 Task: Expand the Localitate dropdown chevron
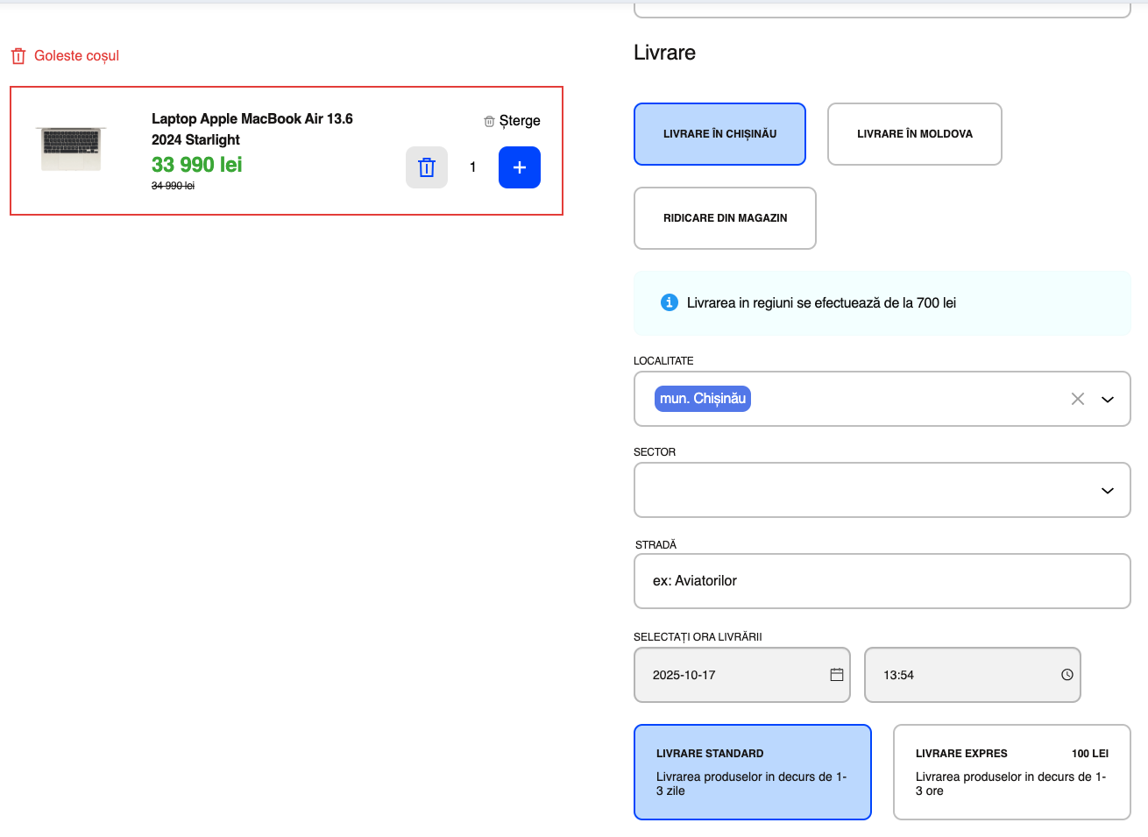click(x=1108, y=399)
